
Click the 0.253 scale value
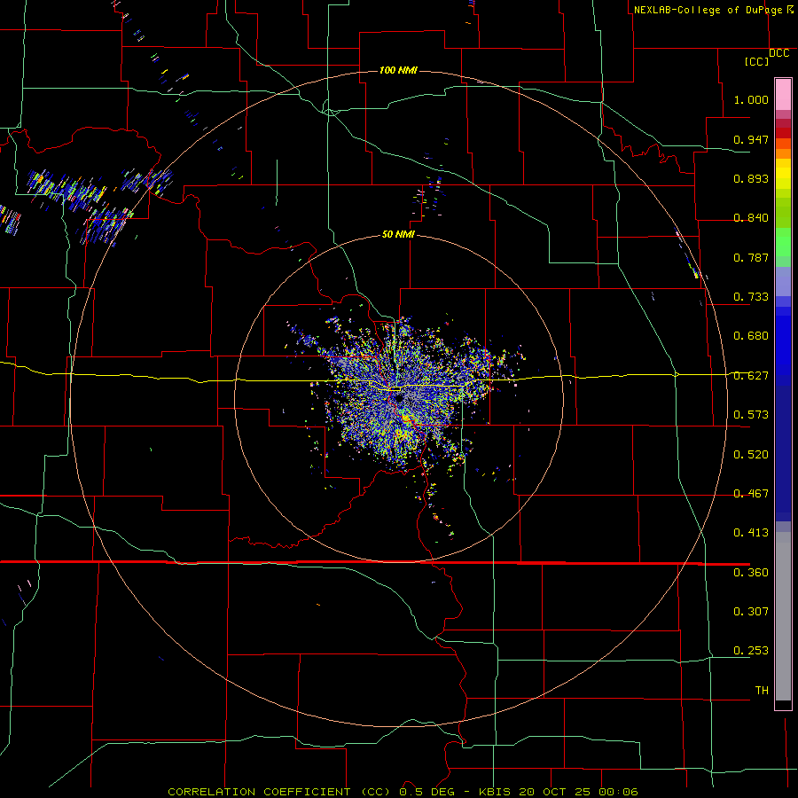click(751, 651)
